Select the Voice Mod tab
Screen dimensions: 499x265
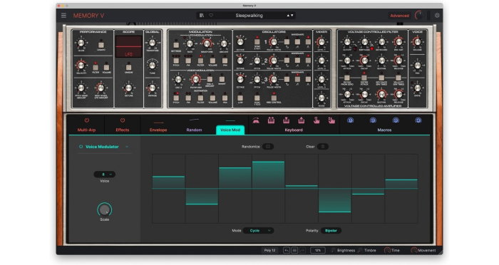click(230, 130)
